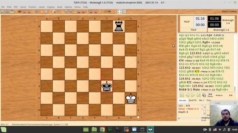Open the Options menu
Screen dimensions: 238x133
click(x=68, y=7)
